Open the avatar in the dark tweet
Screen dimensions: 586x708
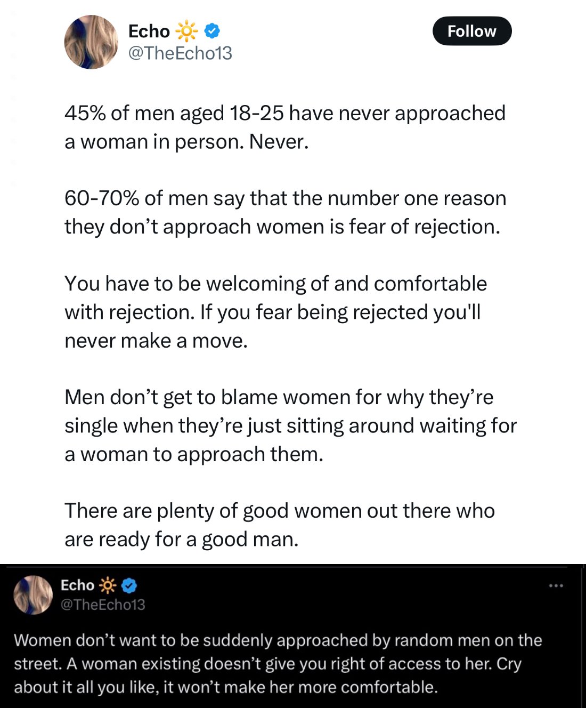tap(33, 594)
